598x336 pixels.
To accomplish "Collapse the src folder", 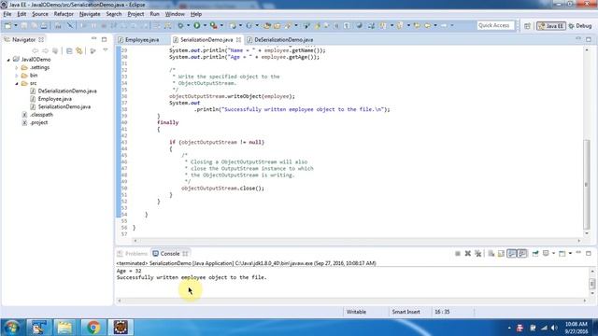I will pyautogui.click(x=17, y=83).
